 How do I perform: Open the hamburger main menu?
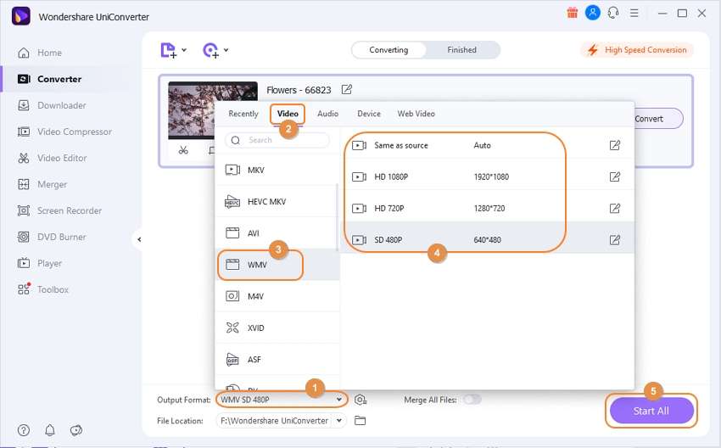pyautogui.click(x=634, y=13)
